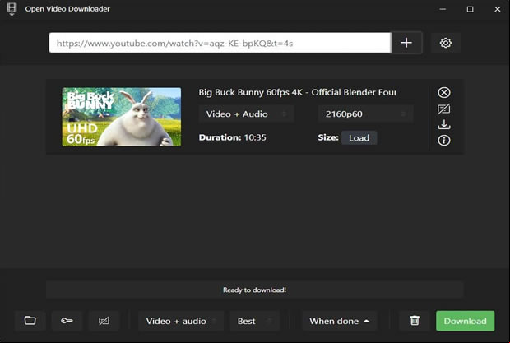Open the authentication key icon
This screenshot has height=343, width=510.
pos(67,321)
